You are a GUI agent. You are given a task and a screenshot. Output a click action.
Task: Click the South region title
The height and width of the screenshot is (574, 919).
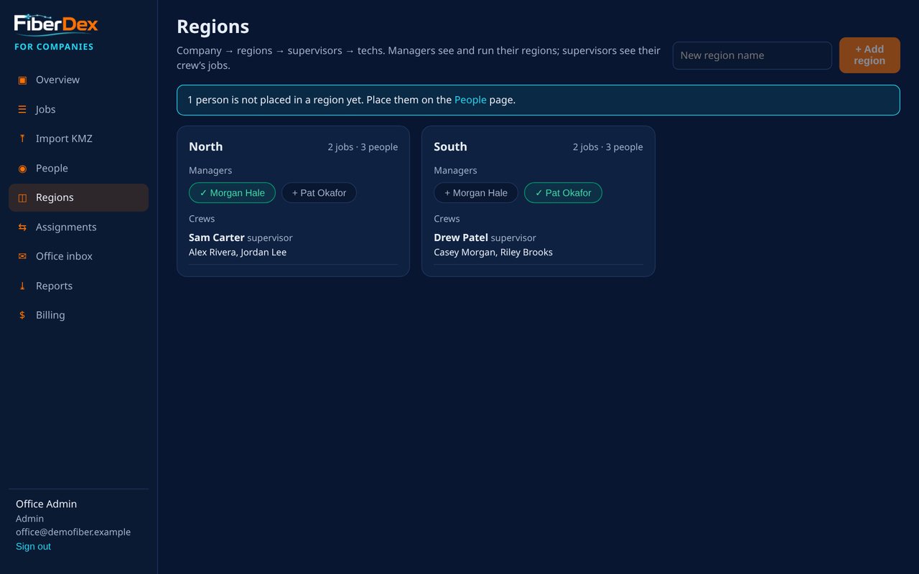point(450,146)
